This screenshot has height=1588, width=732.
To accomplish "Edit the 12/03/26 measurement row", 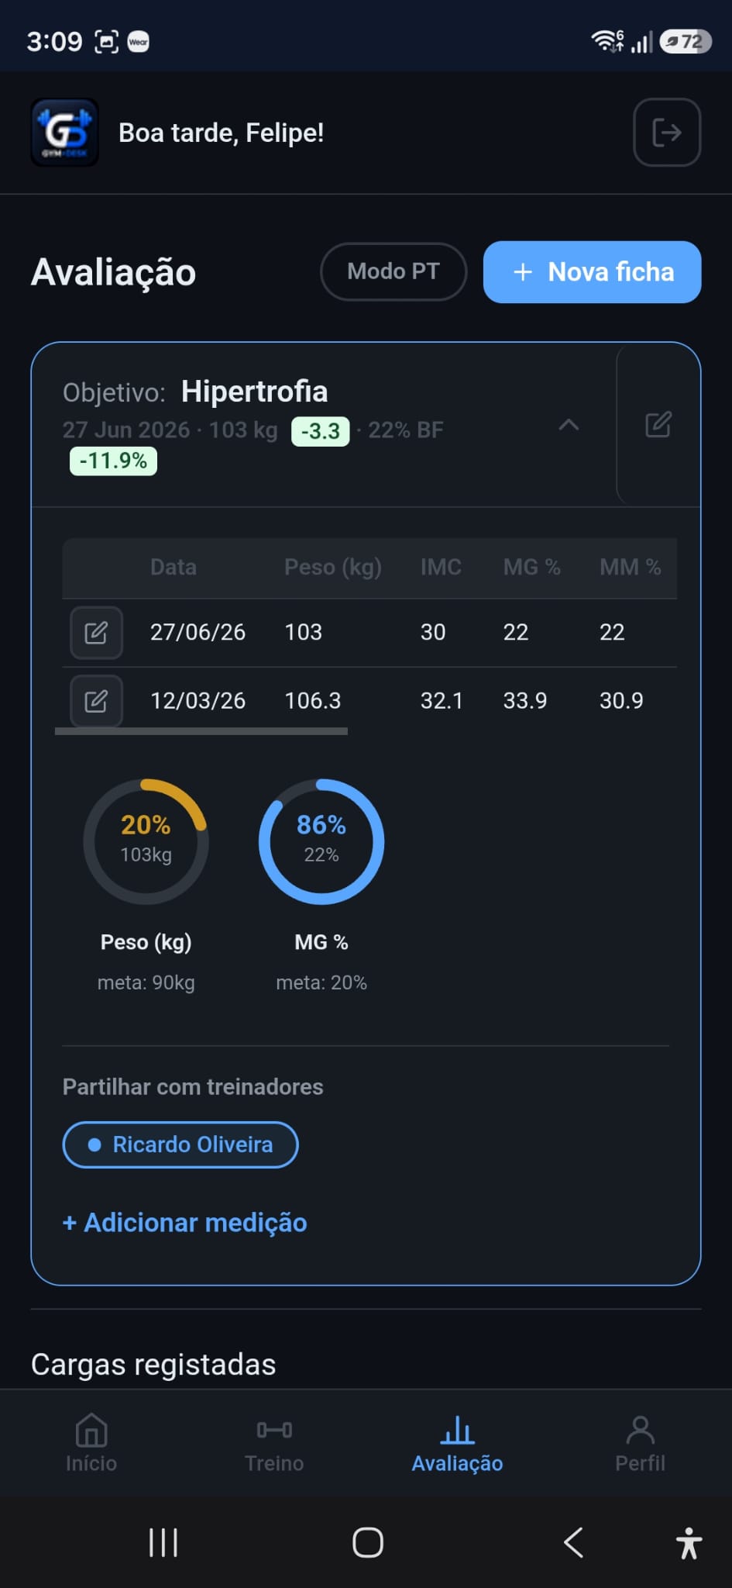I will pos(96,701).
